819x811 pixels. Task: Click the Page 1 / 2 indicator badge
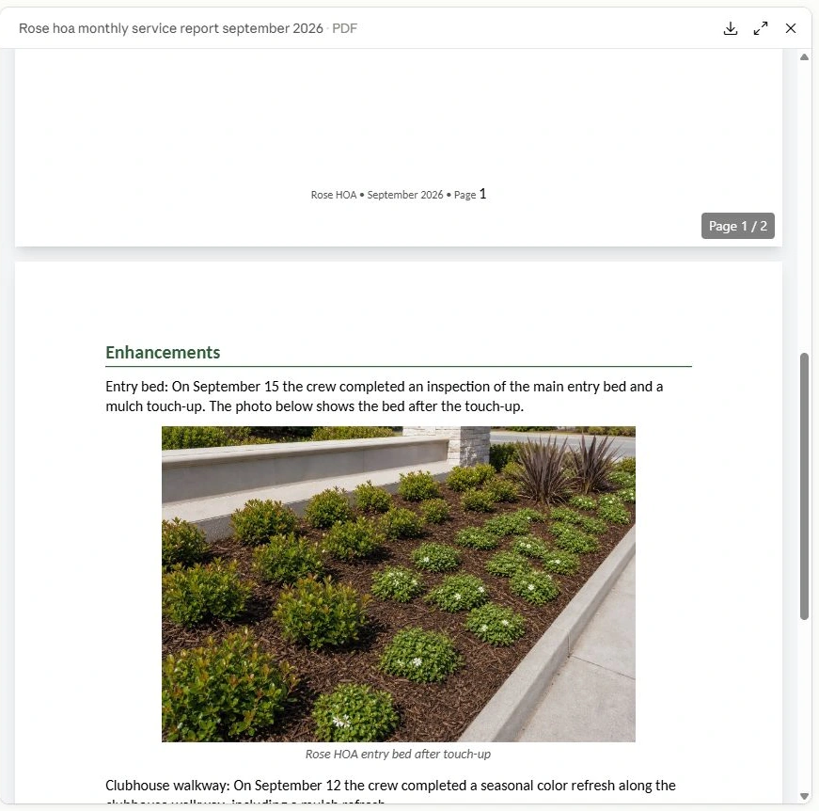coord(737,226)
